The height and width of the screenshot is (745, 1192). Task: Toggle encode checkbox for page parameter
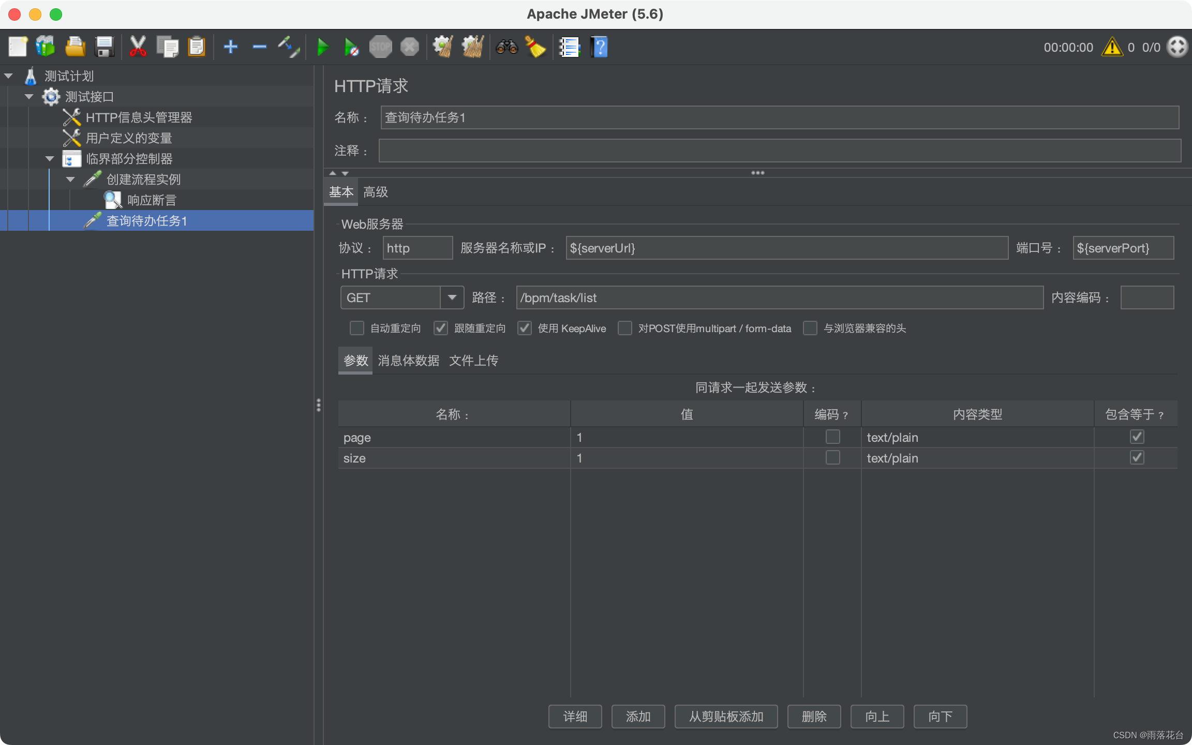point(832,437)
